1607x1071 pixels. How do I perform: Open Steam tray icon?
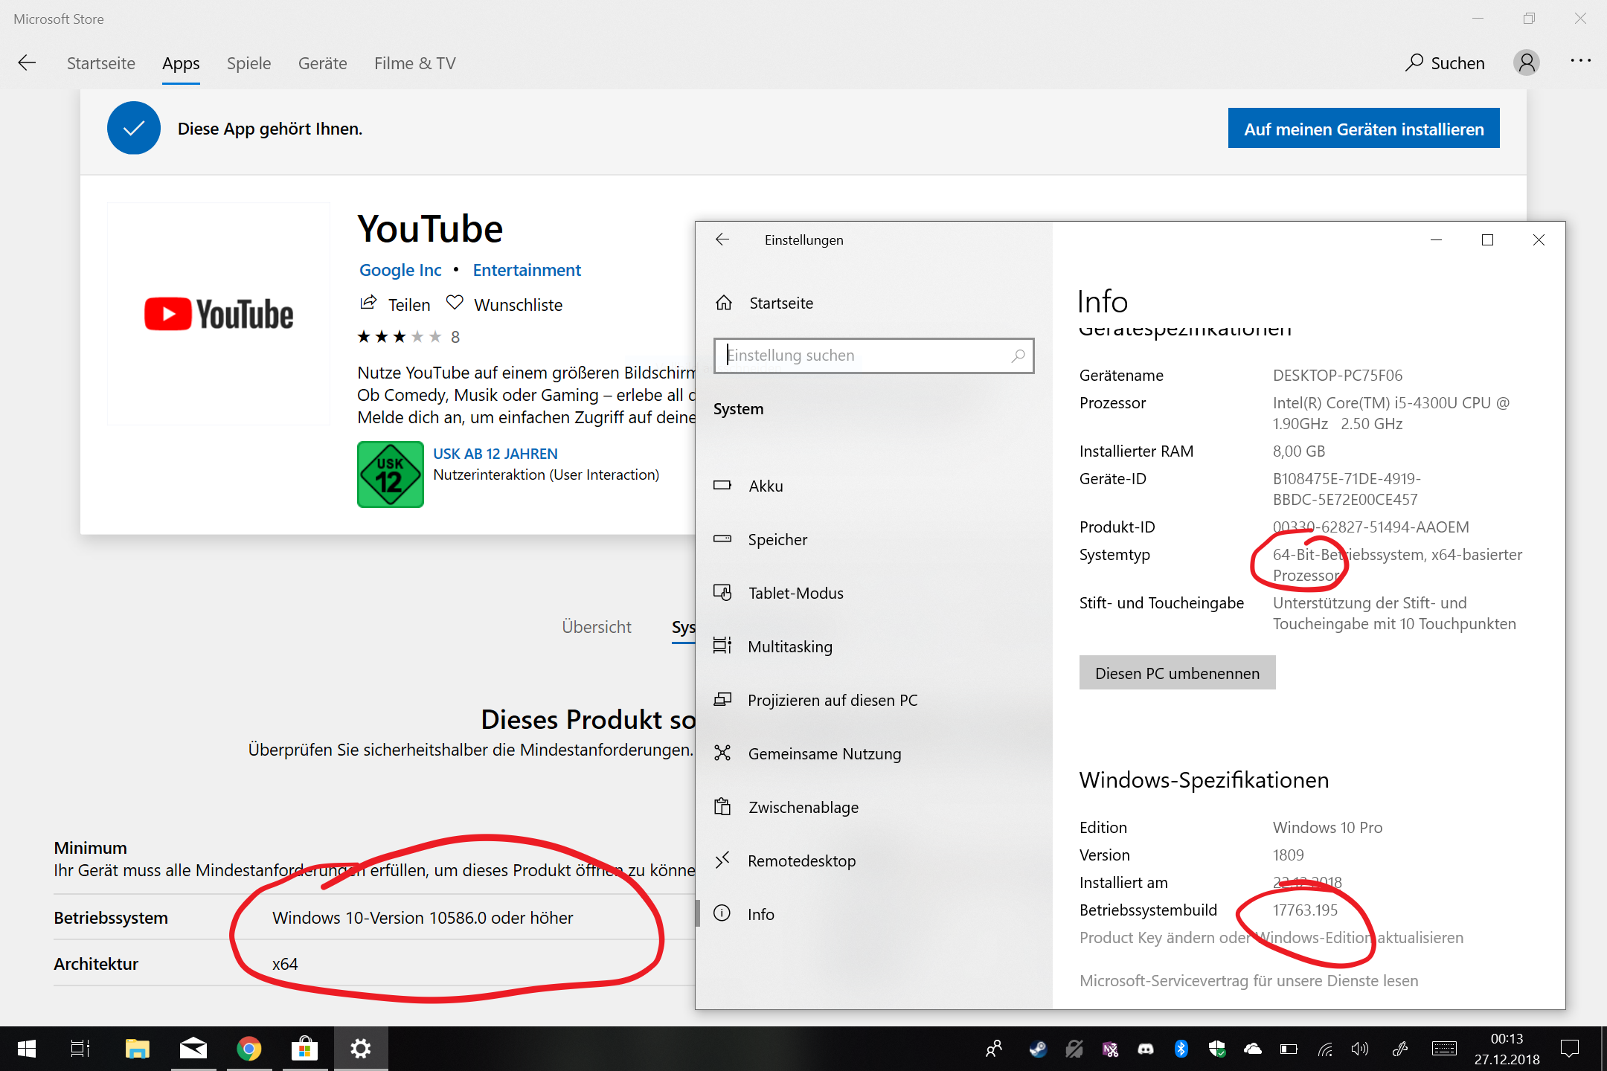pos(1038,1049)
